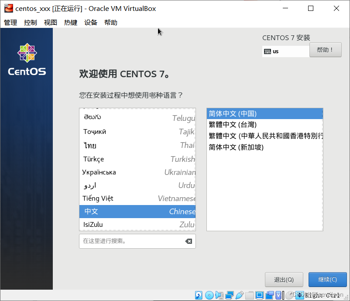
Task: Select Tajik in the language list
Action: (137, 132)
